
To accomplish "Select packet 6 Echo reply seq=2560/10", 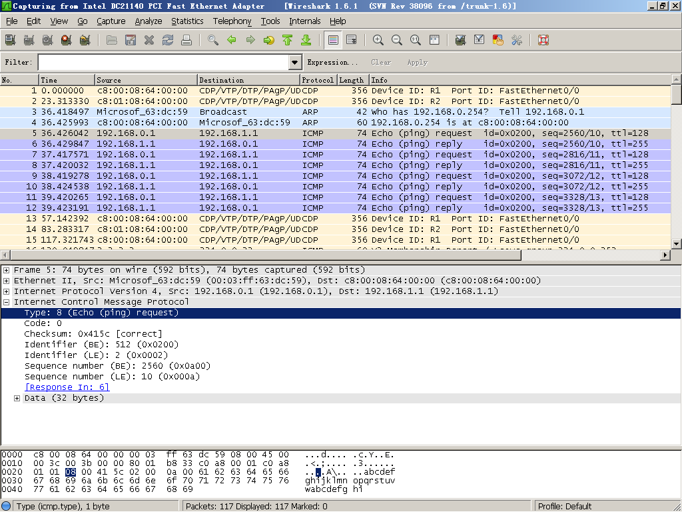I will 336,144.
